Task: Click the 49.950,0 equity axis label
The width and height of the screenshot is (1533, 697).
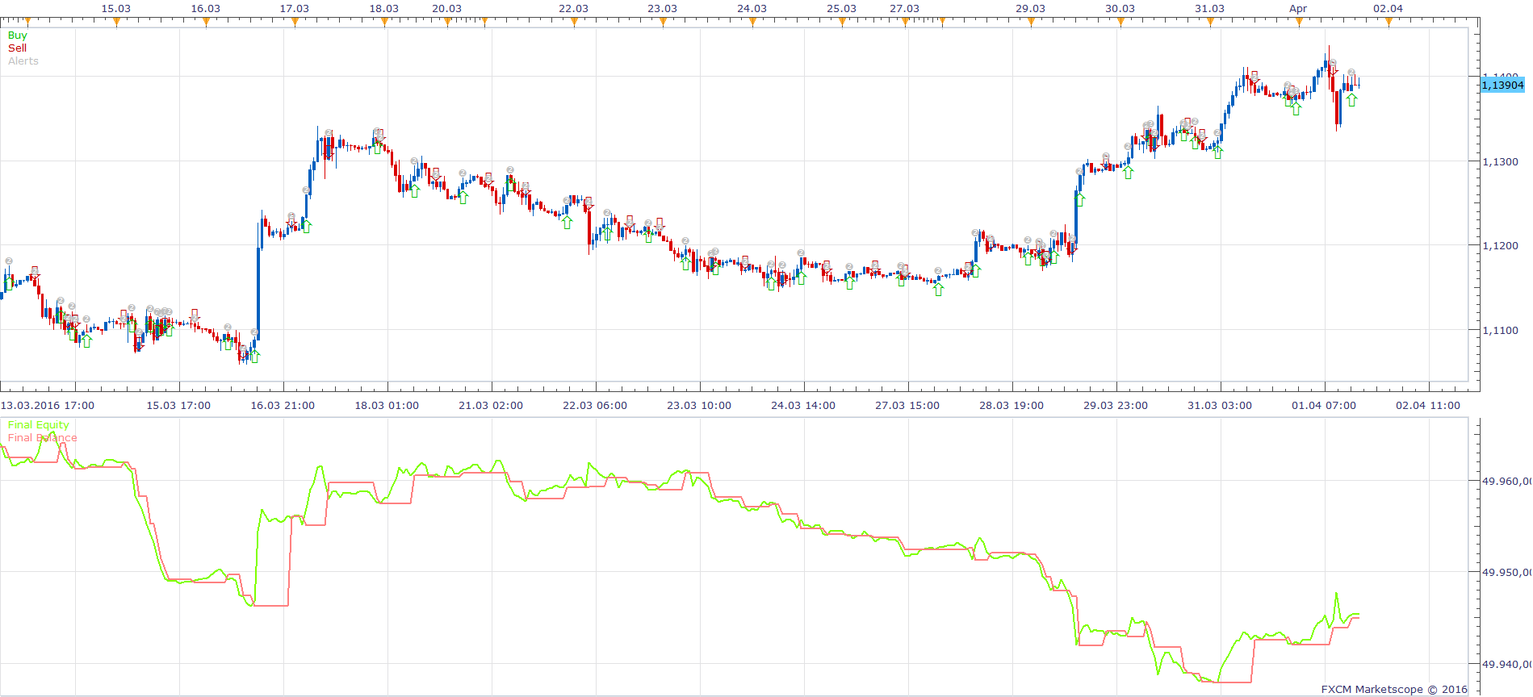Action: tap(1506, 573)
